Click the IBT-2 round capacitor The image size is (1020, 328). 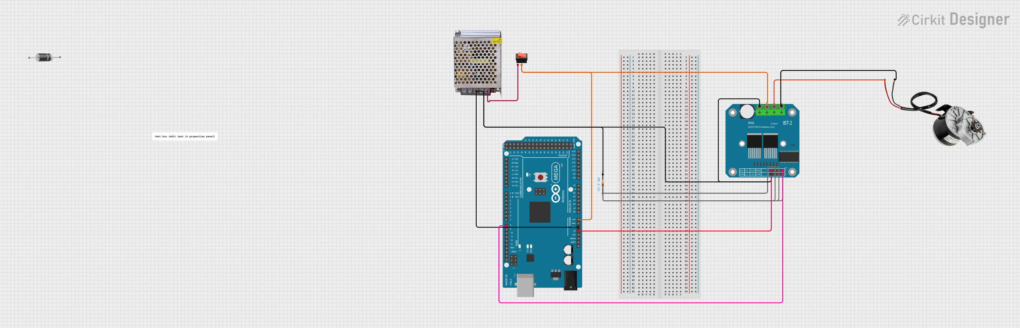point(747,112)
